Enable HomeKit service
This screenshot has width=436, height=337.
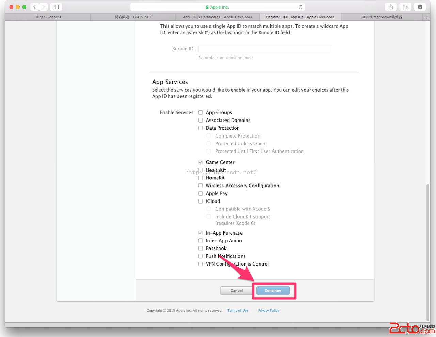(201, 178)
